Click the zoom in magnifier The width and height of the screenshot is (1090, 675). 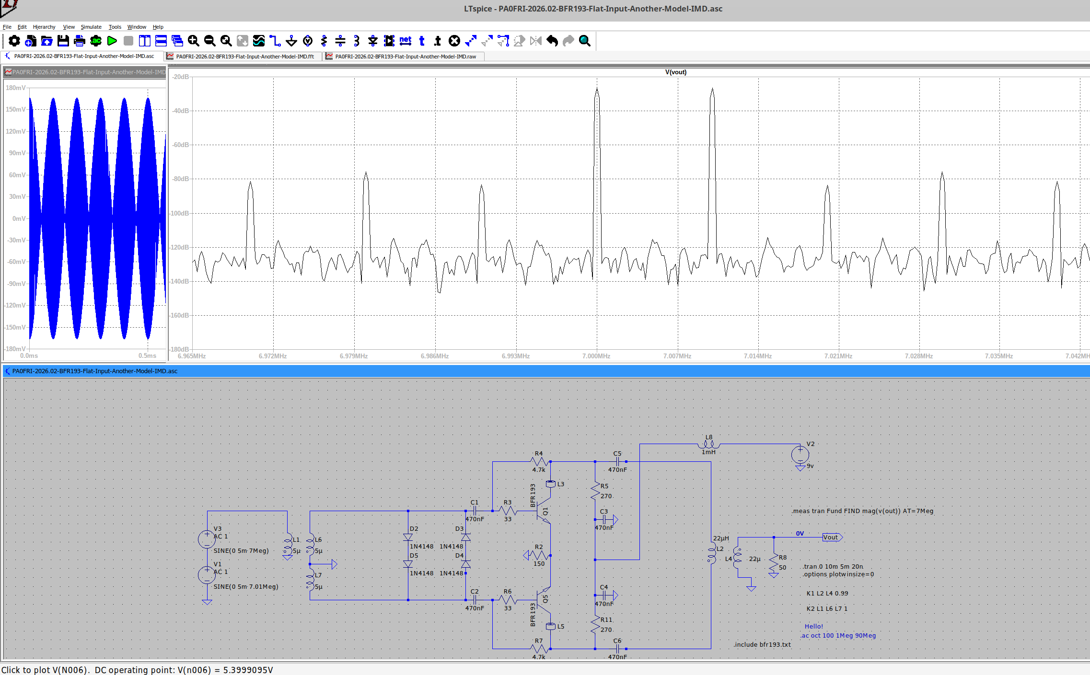[194, 41]
